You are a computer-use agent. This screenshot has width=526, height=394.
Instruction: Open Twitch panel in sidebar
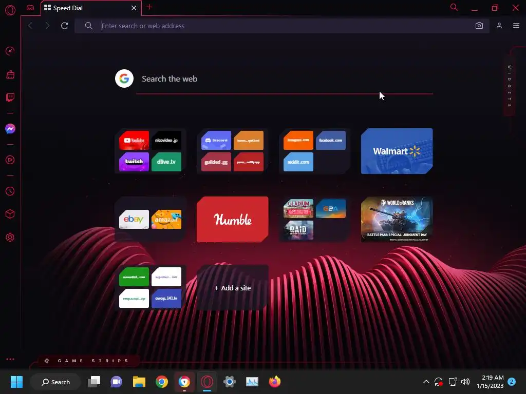10,97
